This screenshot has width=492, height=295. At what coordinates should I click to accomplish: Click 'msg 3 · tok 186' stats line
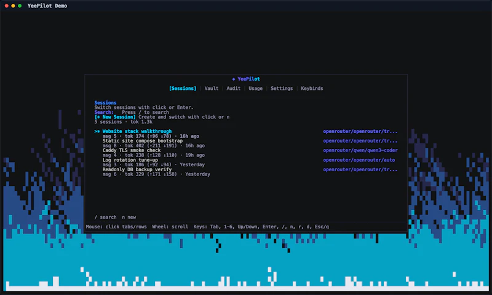[x=153, y=164]
